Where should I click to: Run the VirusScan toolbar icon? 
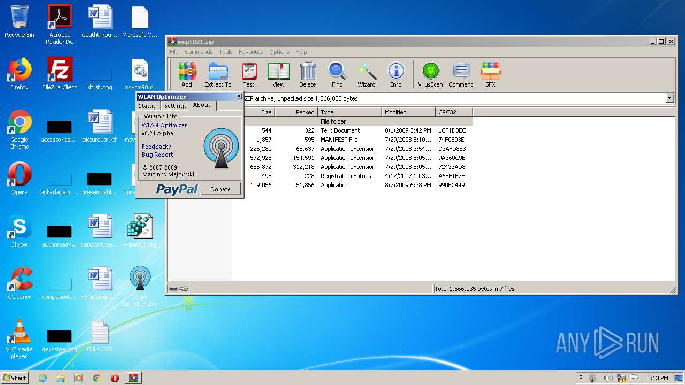430,74
